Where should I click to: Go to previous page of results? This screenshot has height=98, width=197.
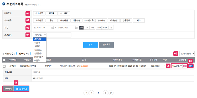pyautogui.click(x=91, y=93)
